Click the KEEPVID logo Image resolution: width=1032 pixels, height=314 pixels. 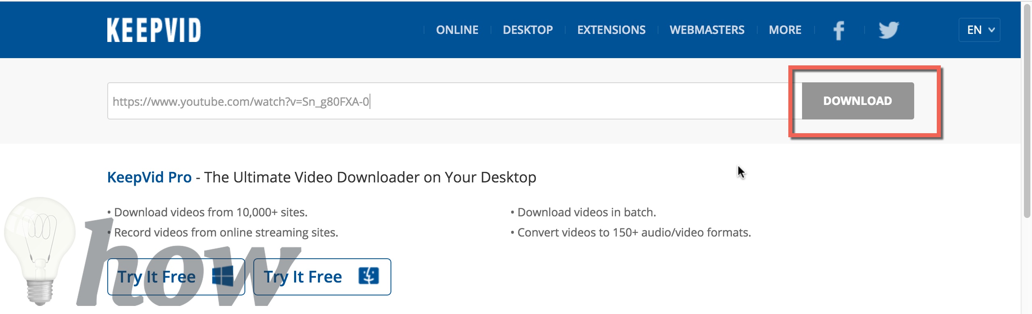click(154, 30)
